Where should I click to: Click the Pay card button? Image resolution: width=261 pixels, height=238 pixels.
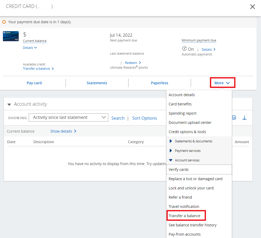34,83
